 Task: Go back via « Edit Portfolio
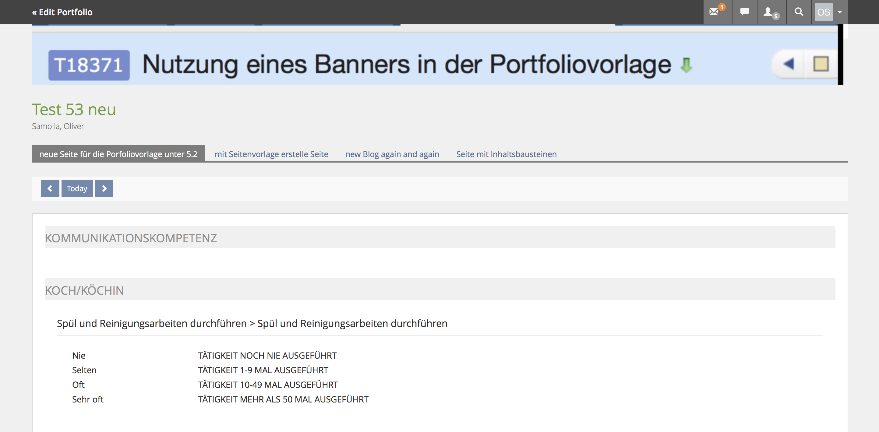click(62, 12)
